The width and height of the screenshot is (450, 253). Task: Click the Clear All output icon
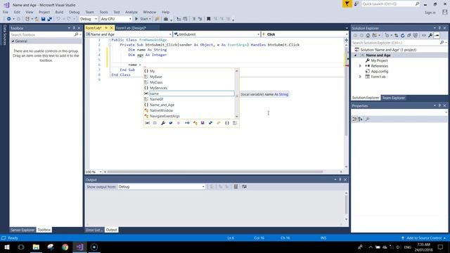click(x=236, y=187)
